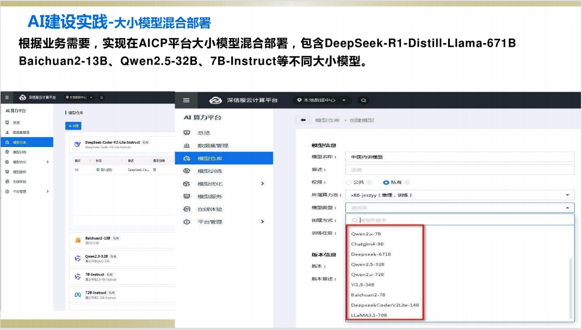Click the 72B-Instruct Meta logo
582x330 pixels.
78,295
